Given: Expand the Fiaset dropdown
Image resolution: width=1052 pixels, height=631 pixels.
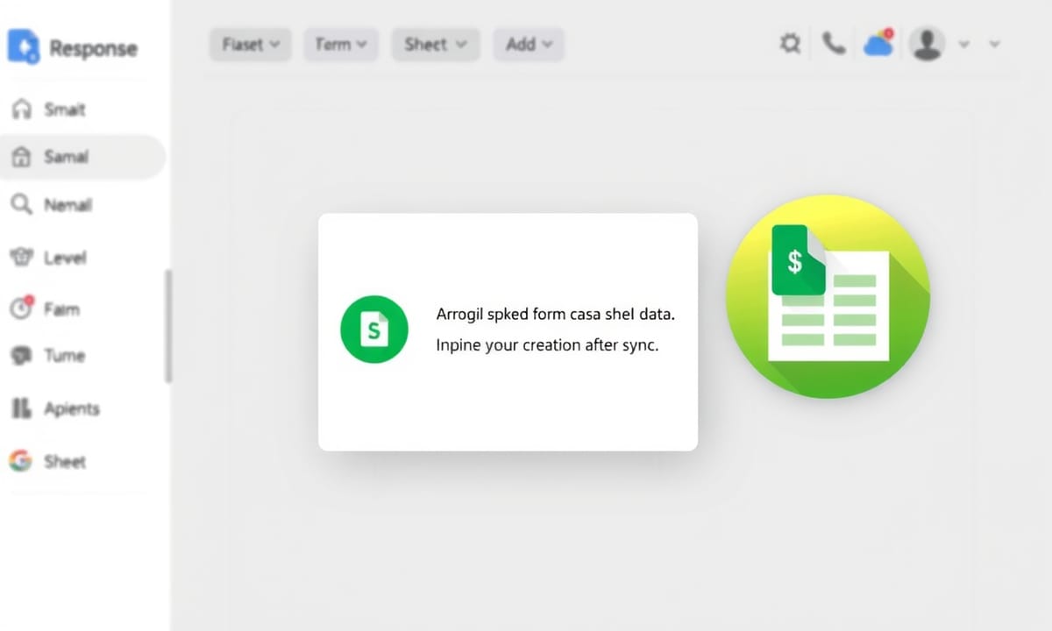Looking at the screenshot, I should tap(251, 44).
